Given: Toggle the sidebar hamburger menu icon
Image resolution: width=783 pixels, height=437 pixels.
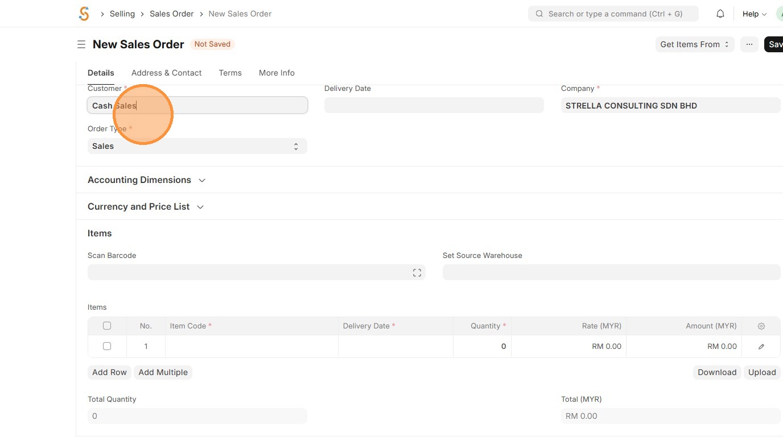Looking at the screenshot, I should pos(81,44).
